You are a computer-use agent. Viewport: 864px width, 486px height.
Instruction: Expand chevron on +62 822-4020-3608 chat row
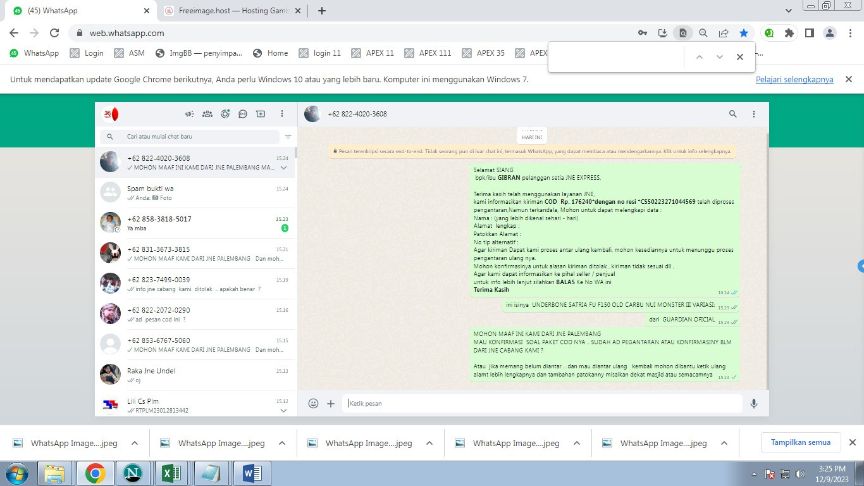coord(284,168)
